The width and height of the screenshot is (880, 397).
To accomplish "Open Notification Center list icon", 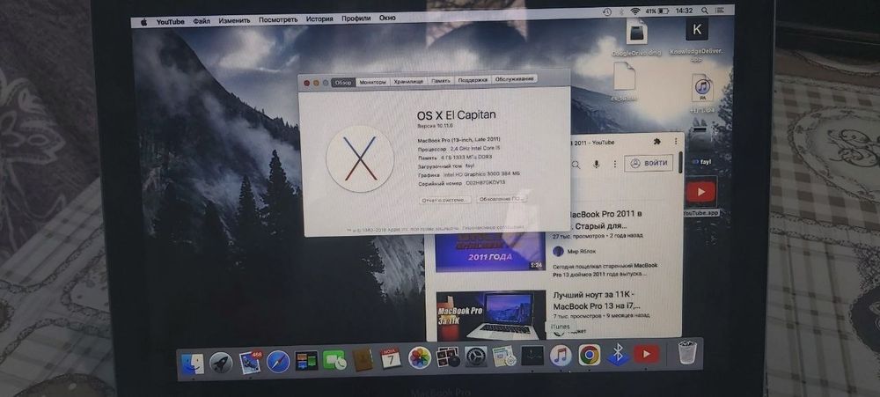I will pyautogui.click(x=720, y=11).
